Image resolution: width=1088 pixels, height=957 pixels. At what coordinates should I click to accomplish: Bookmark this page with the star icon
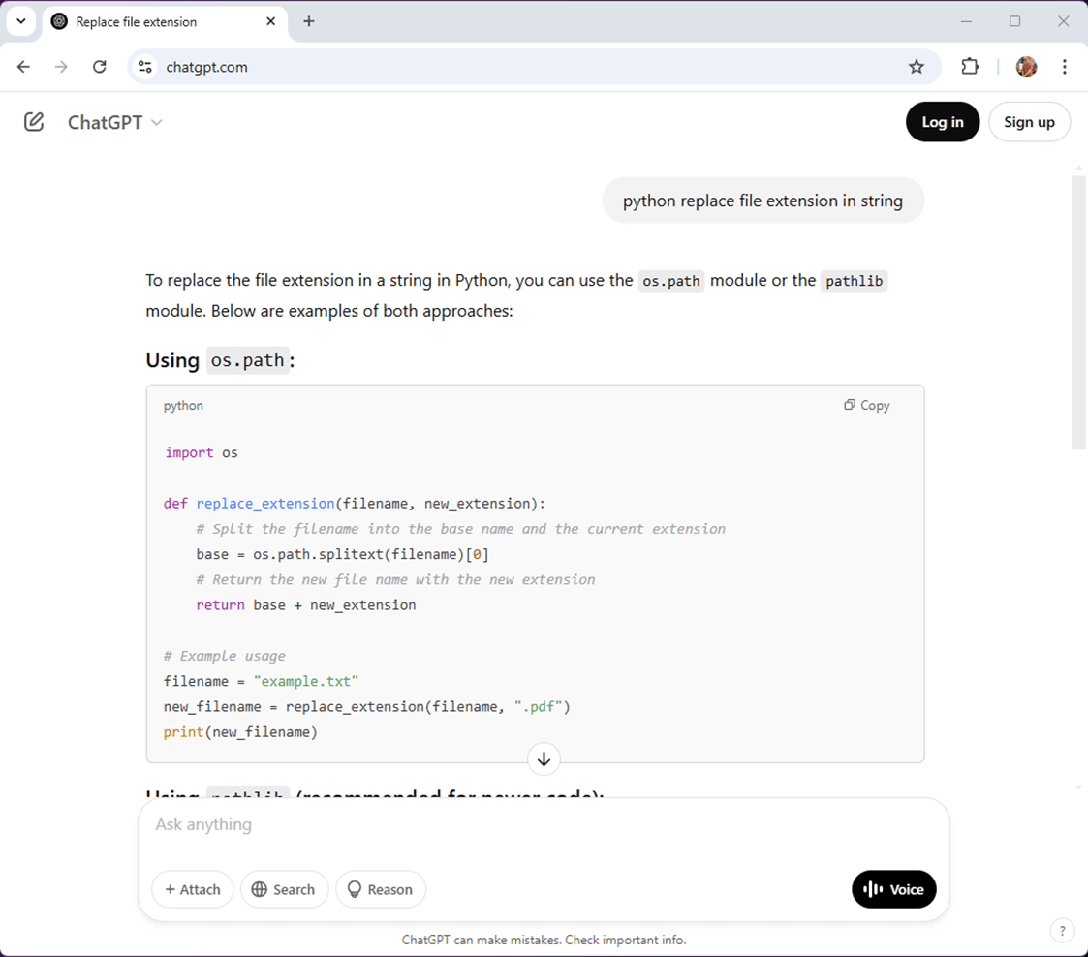917,67
